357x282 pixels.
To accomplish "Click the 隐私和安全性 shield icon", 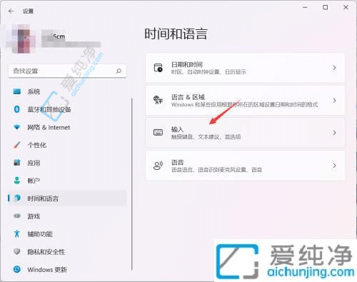I will pyautogui.click(x=16, y=251).
